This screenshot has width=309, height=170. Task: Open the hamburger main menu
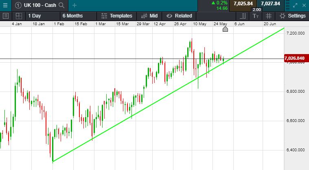5,5
